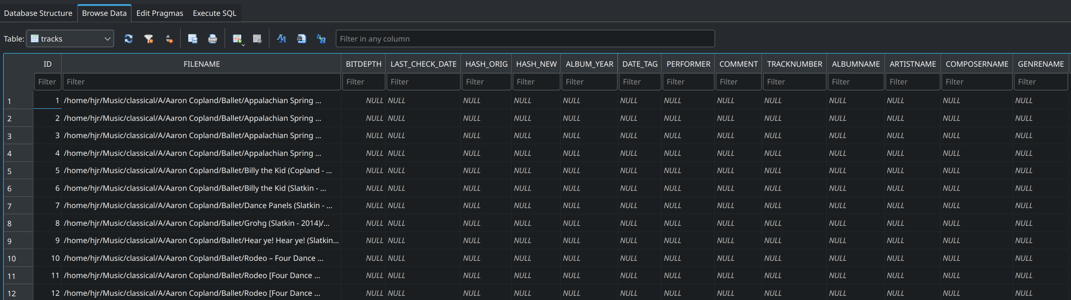Go to the Edit Pragmas tab

[x=160, y=13]
